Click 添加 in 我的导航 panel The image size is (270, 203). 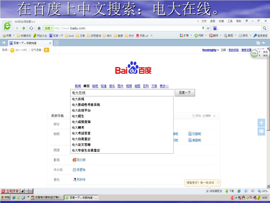click(x=196, y=116)
